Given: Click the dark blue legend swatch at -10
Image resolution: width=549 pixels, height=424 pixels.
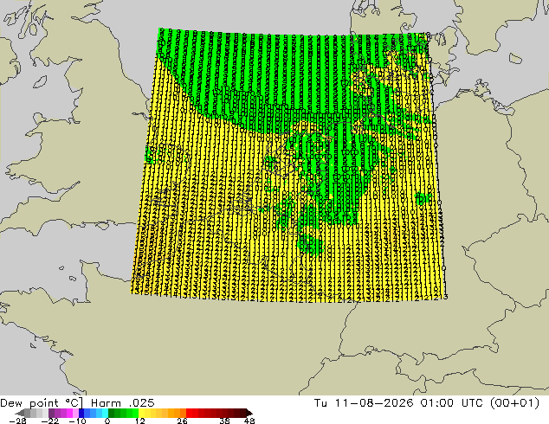Looking at the screenshot, I should point(81,413).
